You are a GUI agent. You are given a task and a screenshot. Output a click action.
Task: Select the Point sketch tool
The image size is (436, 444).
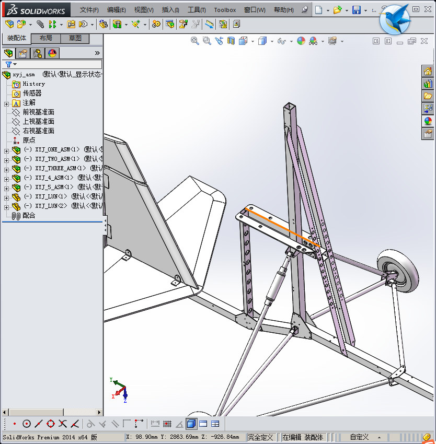(x=14, y=424)
